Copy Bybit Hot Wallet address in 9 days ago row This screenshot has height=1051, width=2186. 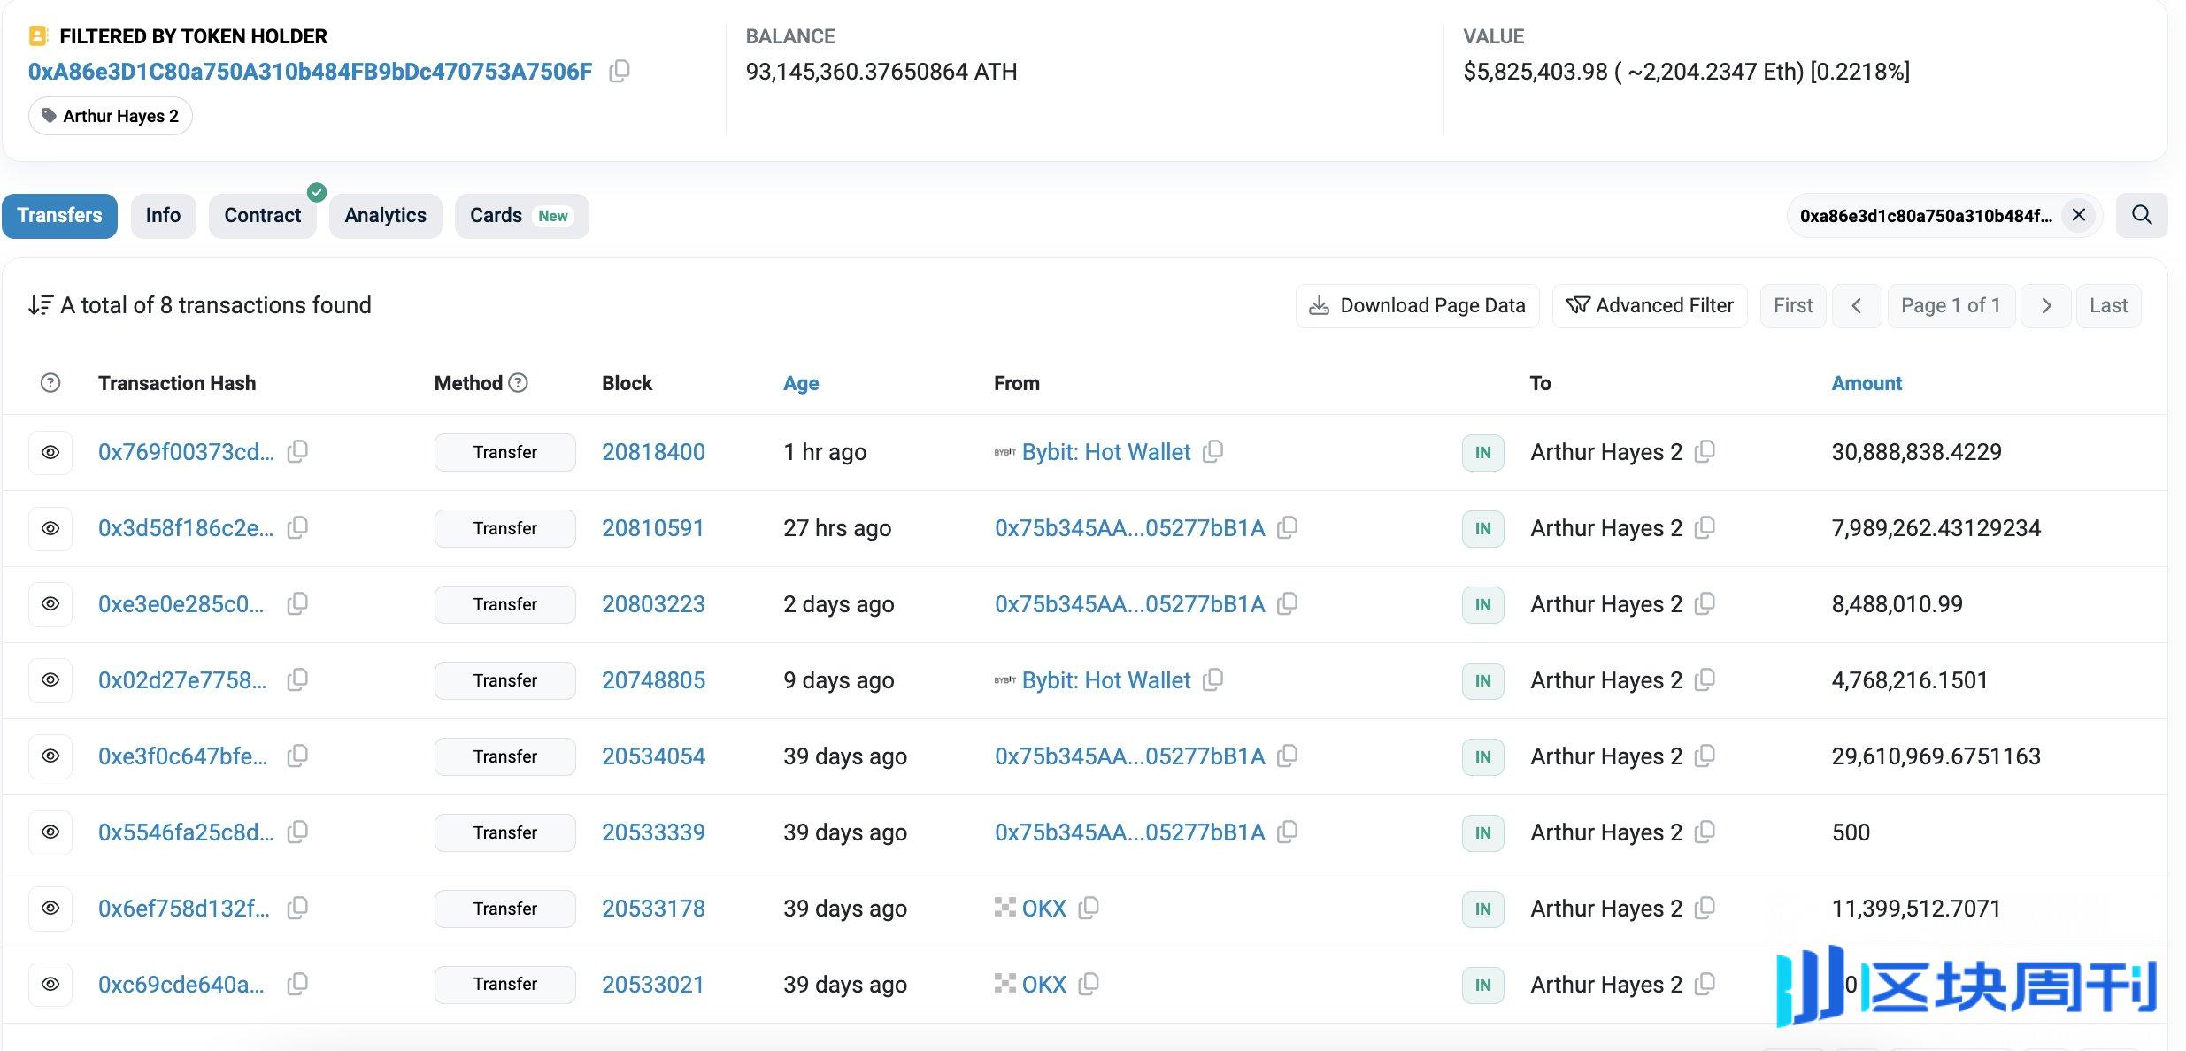coord(1213,679)
